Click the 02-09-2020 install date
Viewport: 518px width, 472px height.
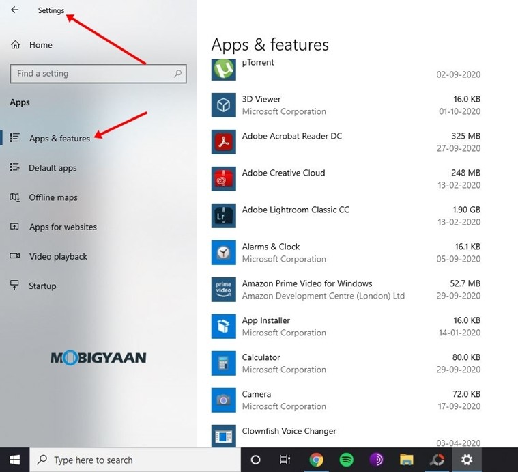click(458, 74)
